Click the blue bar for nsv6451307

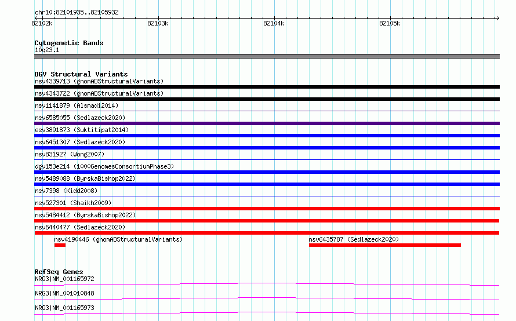coord(267,148)
